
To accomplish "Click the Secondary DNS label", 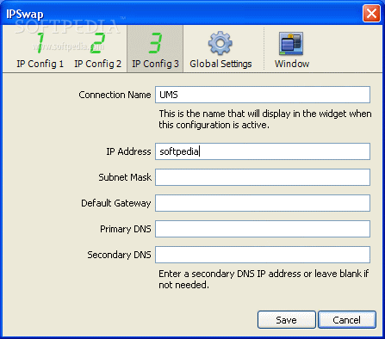I will [x=119, y=255].
